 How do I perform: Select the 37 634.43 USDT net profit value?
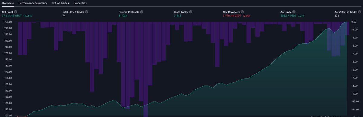tap(11, 15)
